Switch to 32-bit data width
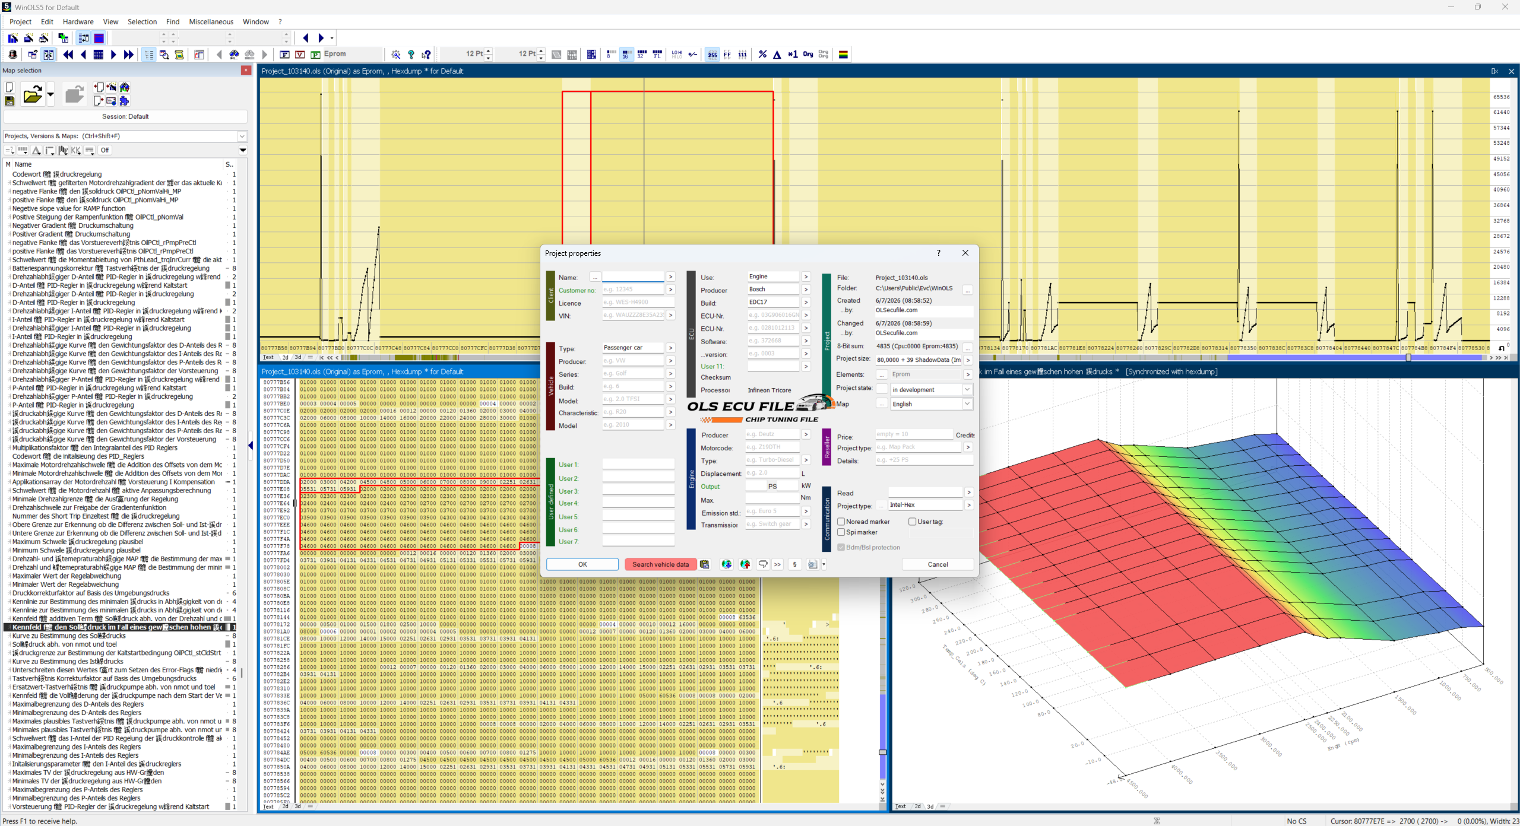 tap(642, 55)
